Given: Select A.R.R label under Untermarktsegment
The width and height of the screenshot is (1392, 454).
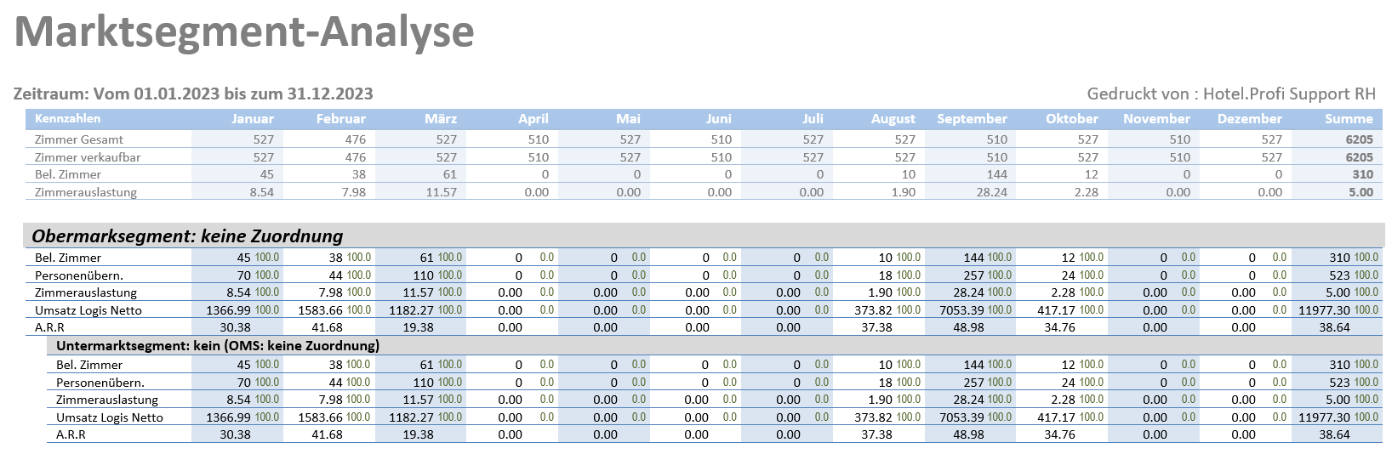Looking at the screenshot, I should [x=71, y=434].
